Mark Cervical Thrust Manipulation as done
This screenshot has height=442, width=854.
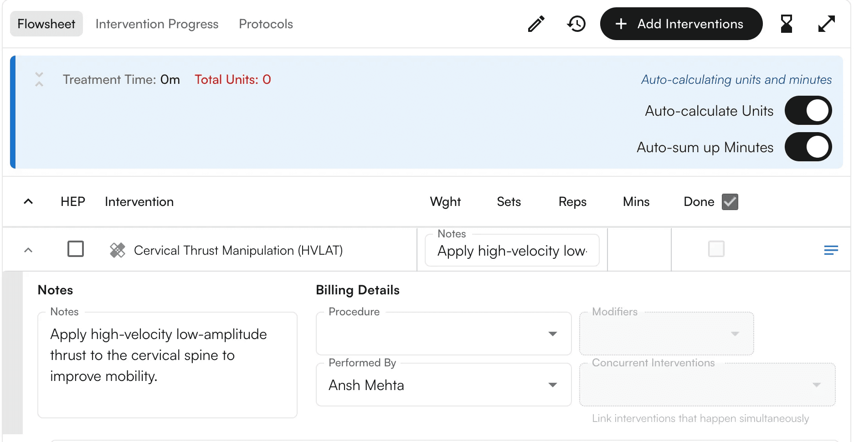point(716,249)
